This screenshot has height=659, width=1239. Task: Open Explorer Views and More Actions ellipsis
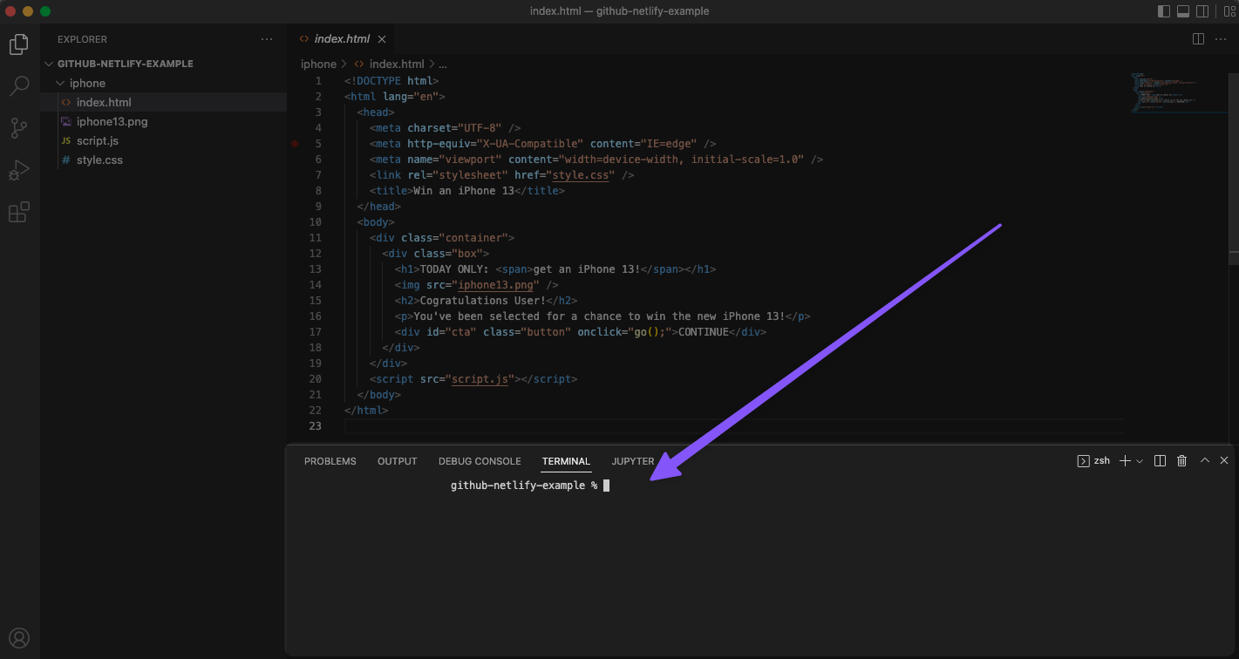(267, 39)
